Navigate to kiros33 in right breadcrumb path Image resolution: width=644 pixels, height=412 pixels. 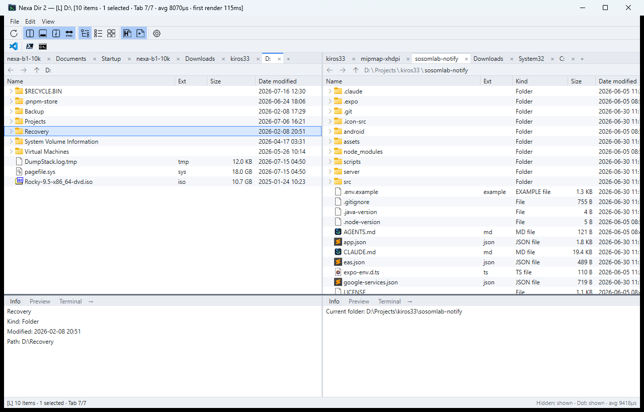(410, 70)
